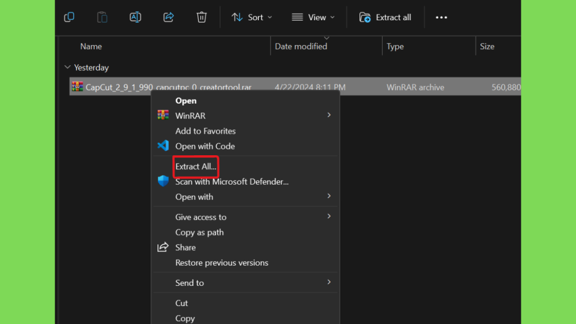Choose Add to Favorites
Viewport: 576px width, 324px height.
click(x=205, y=131)
